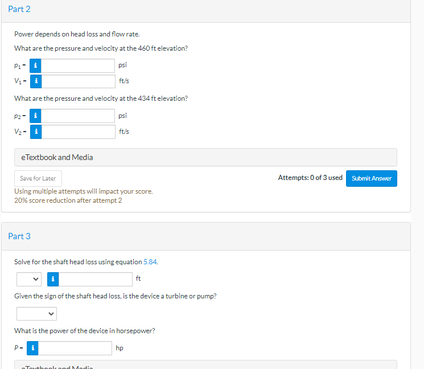Click 'Power depends on head loss' text
The width and height of the screenshot is (424, 369).
click(x=77, y=34)
